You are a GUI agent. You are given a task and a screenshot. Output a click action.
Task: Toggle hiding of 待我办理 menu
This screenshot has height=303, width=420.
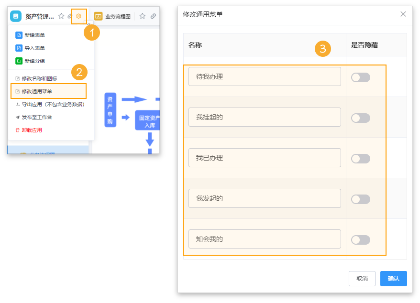pyautogui.click(x=360, y=76)
